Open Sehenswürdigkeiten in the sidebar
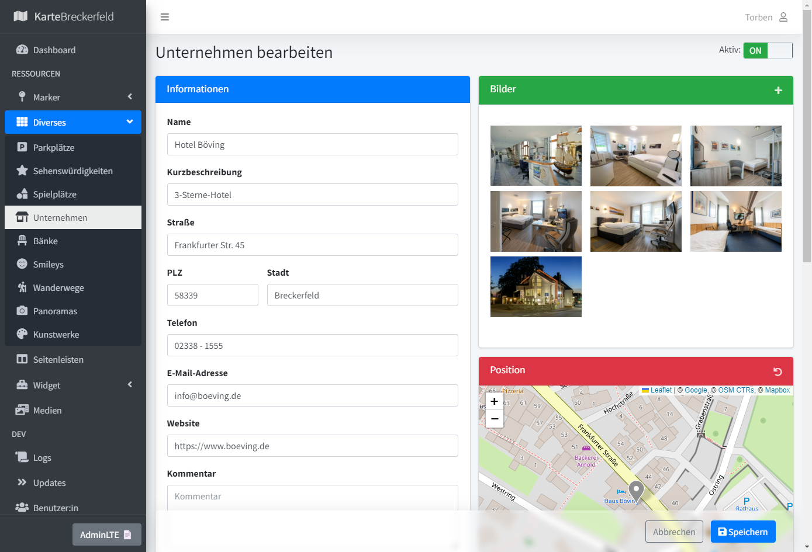 click(x=72, y=171)
